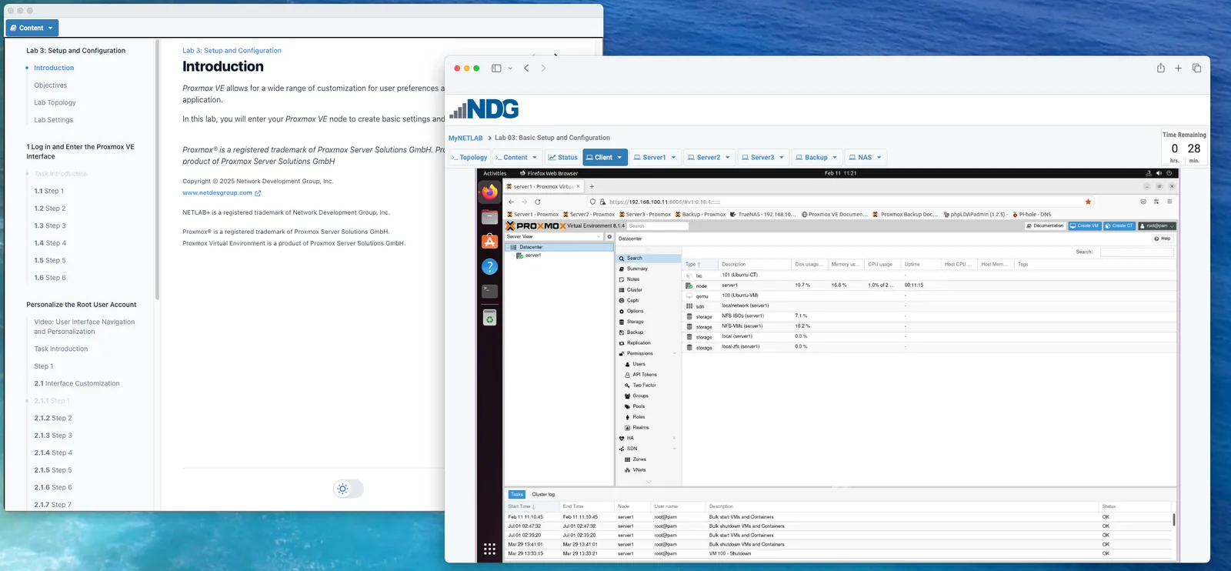The height and width of the screenshot is (571, 1231).
Task: Click the Create VM button
Action: coord(1084,225)
